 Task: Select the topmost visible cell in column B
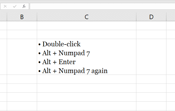(x=22, y=25)
